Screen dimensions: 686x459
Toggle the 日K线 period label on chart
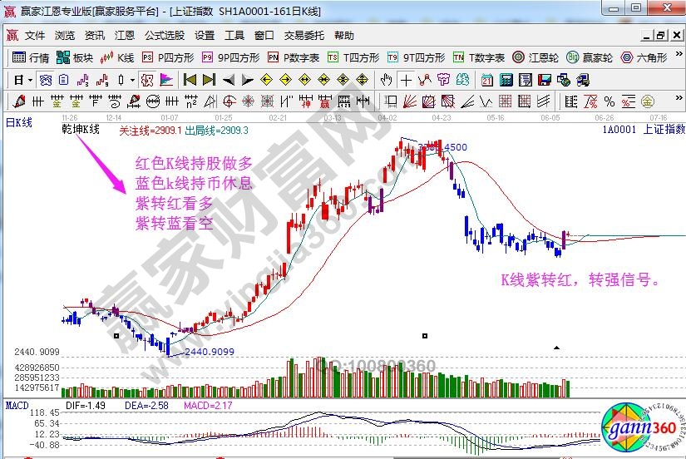pos(18,122)
